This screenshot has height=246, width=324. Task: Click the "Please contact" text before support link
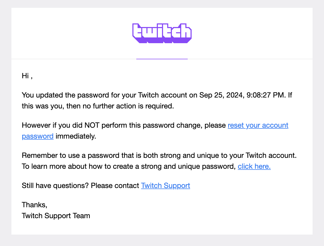tap(115, 185)
